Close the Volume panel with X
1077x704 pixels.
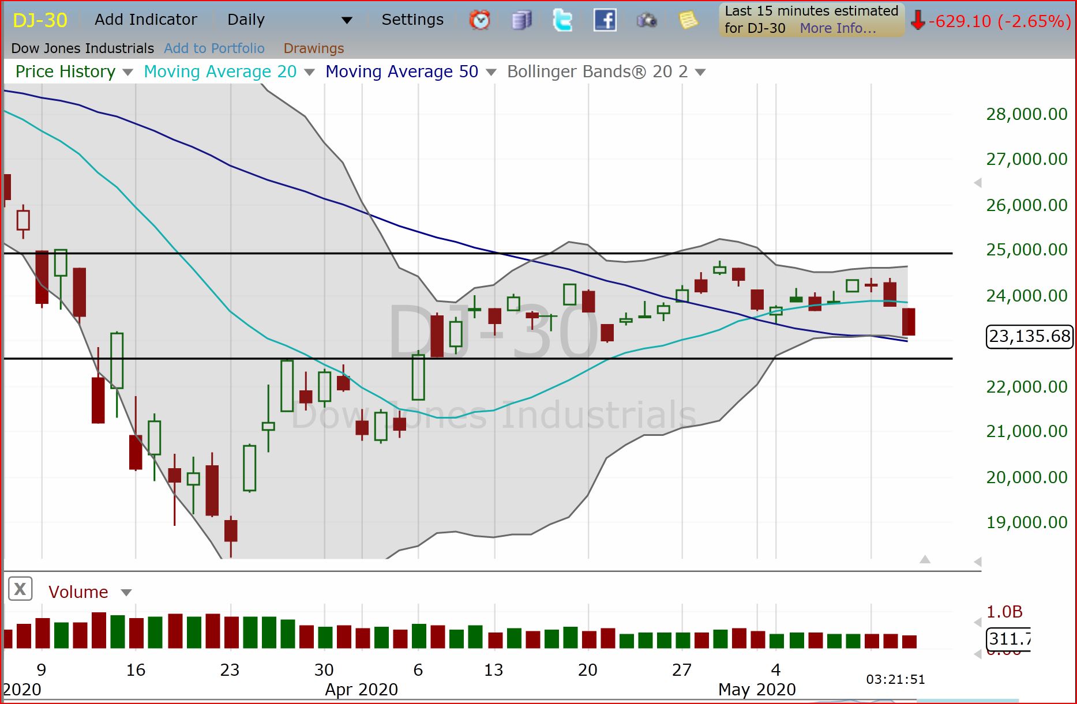[x=20, y=589]
